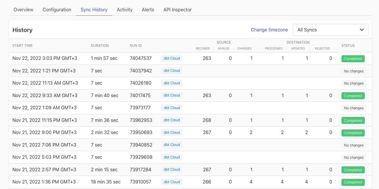This screenshot has height=189, width=379.
Task: Click the History heading
Action: [22, 30]
